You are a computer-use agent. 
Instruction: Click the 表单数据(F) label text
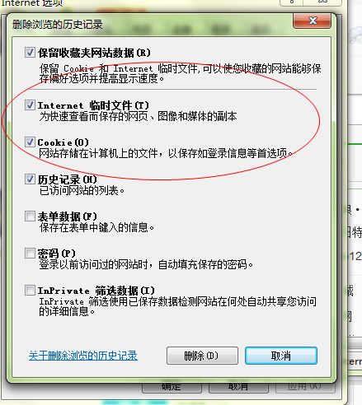coord(68,216)
